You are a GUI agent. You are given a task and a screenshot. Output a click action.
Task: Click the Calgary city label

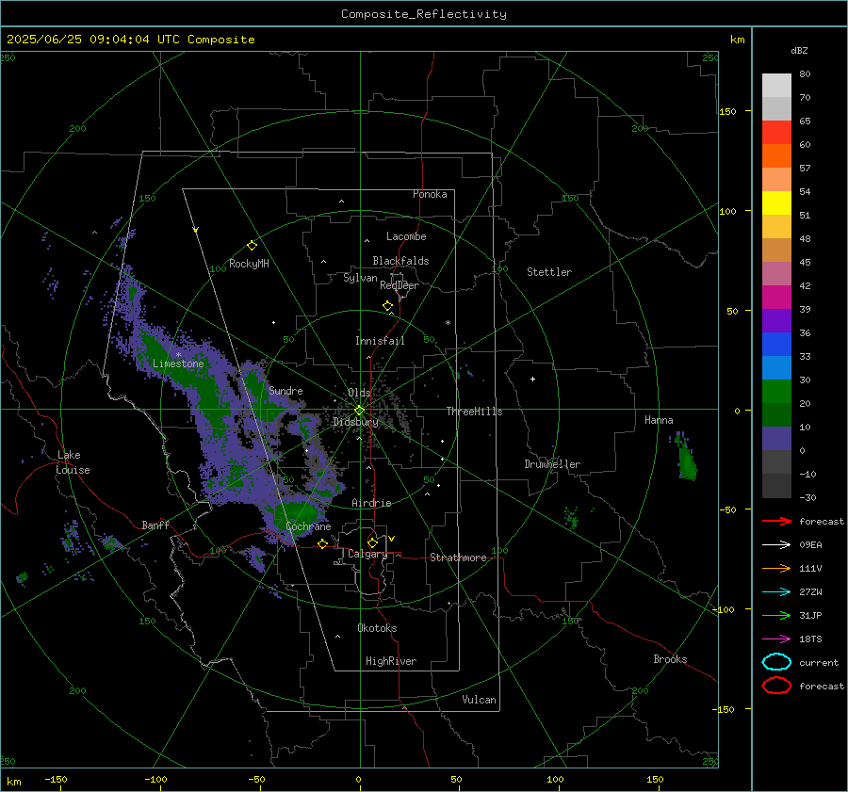point(367,554)
